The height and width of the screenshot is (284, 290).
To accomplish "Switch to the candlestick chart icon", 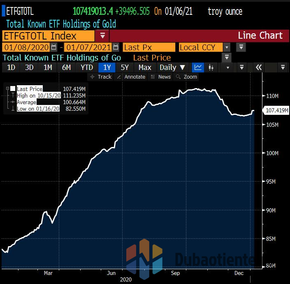I will click(x=211, y=68).
